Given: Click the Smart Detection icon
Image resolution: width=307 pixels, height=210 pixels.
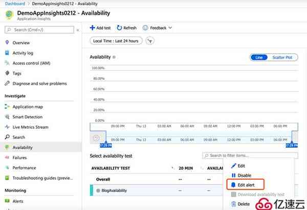Looking at the screenshot, I should tap(7, 117).
